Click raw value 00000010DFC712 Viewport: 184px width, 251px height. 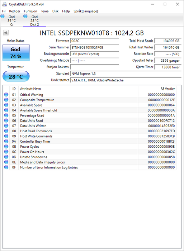coord(161,120)
